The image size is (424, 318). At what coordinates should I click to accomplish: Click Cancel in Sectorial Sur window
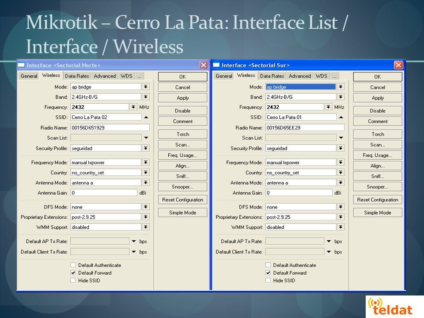pyautogui.click(x=378, y=87)
